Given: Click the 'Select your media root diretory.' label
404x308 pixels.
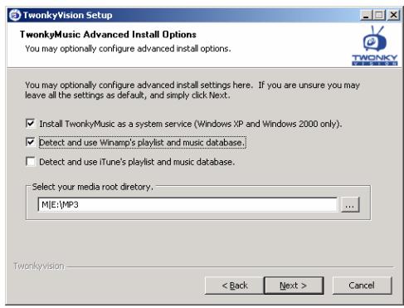Looking at the screenshot, I should tap(92, 187).
